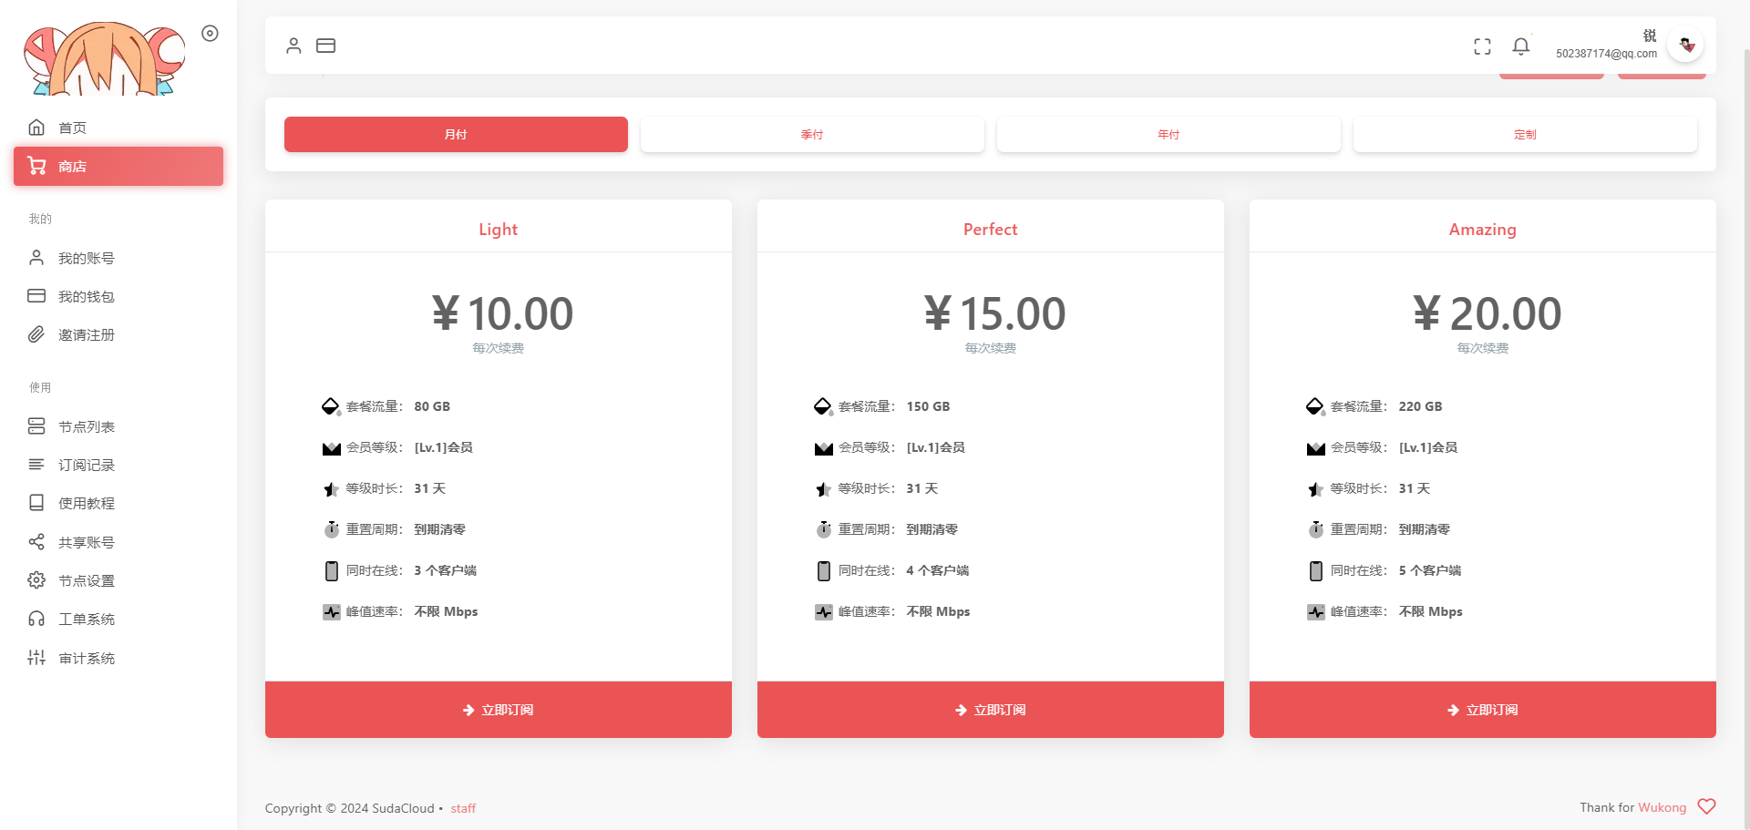Click the wallet card icon in top bar

(325, 46)
